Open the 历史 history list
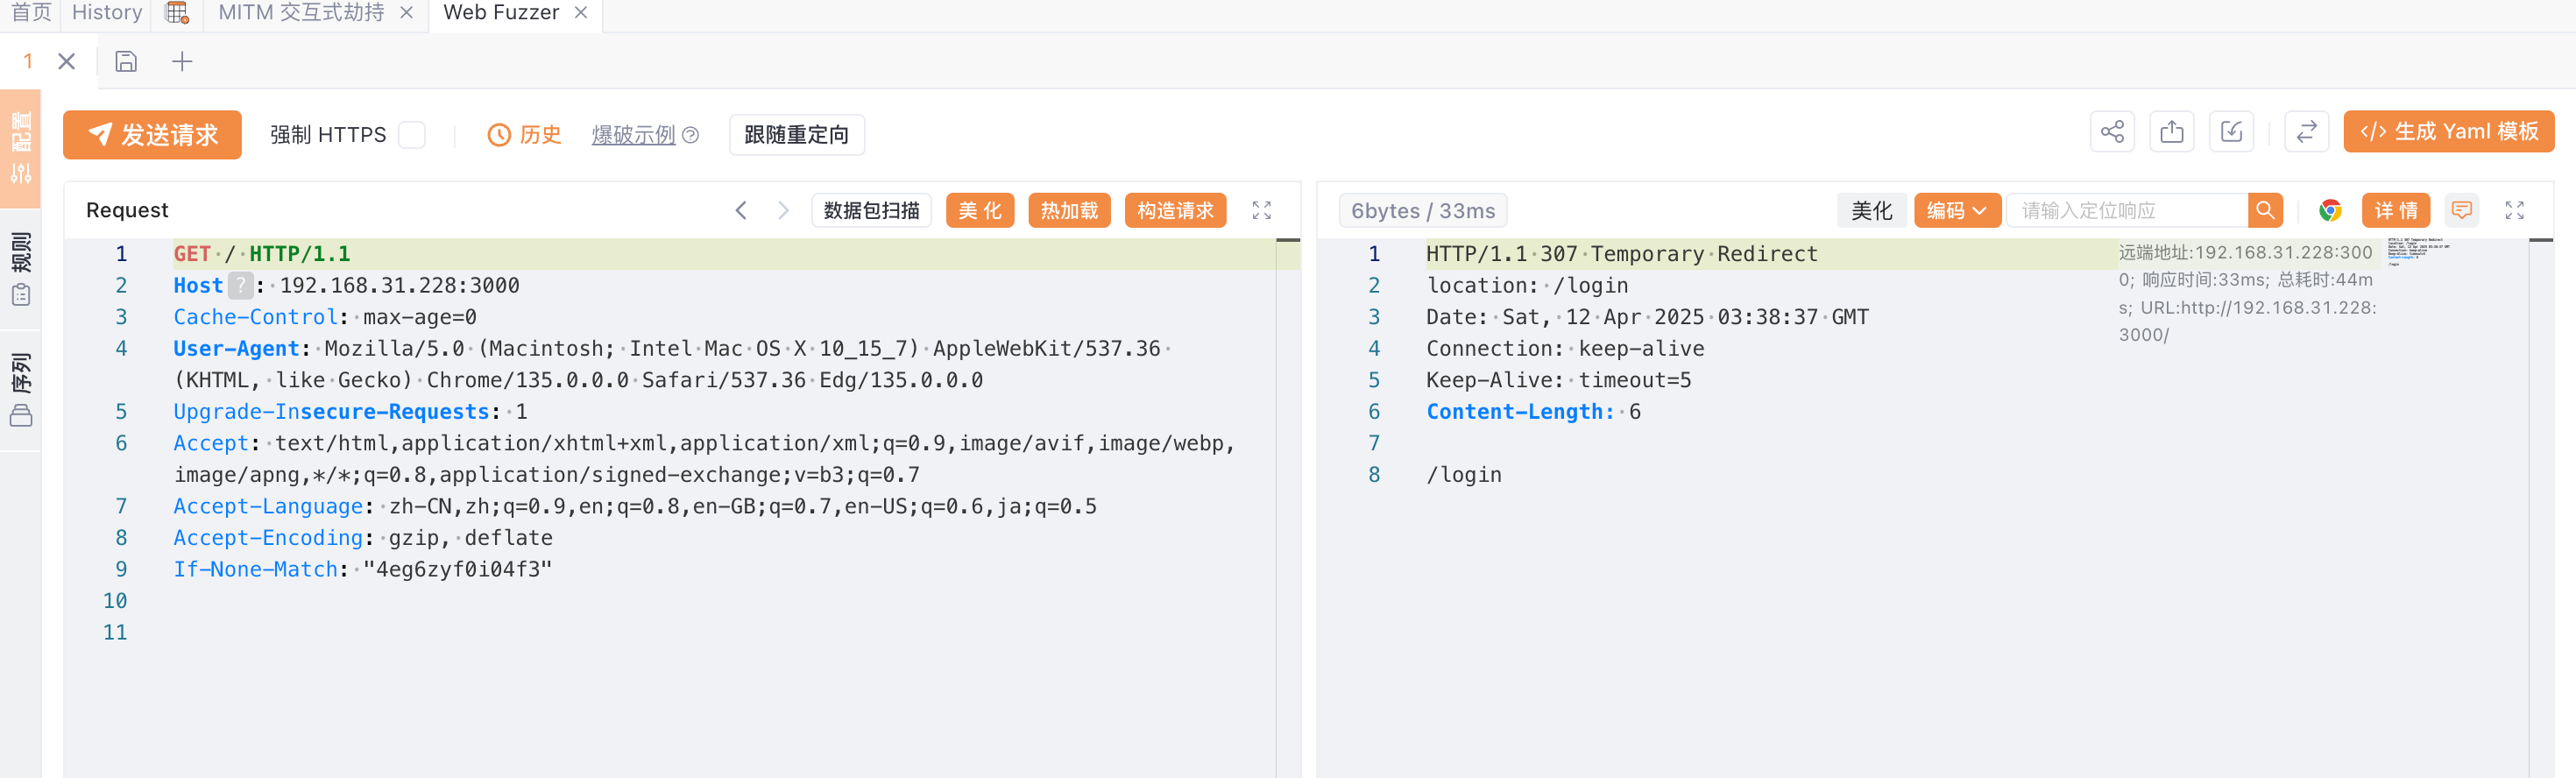 pos(524,135)
